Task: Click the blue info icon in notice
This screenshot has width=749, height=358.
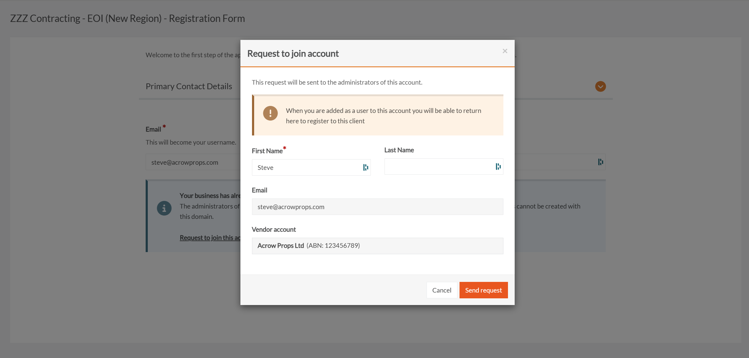Action: [x=164, y=208]
